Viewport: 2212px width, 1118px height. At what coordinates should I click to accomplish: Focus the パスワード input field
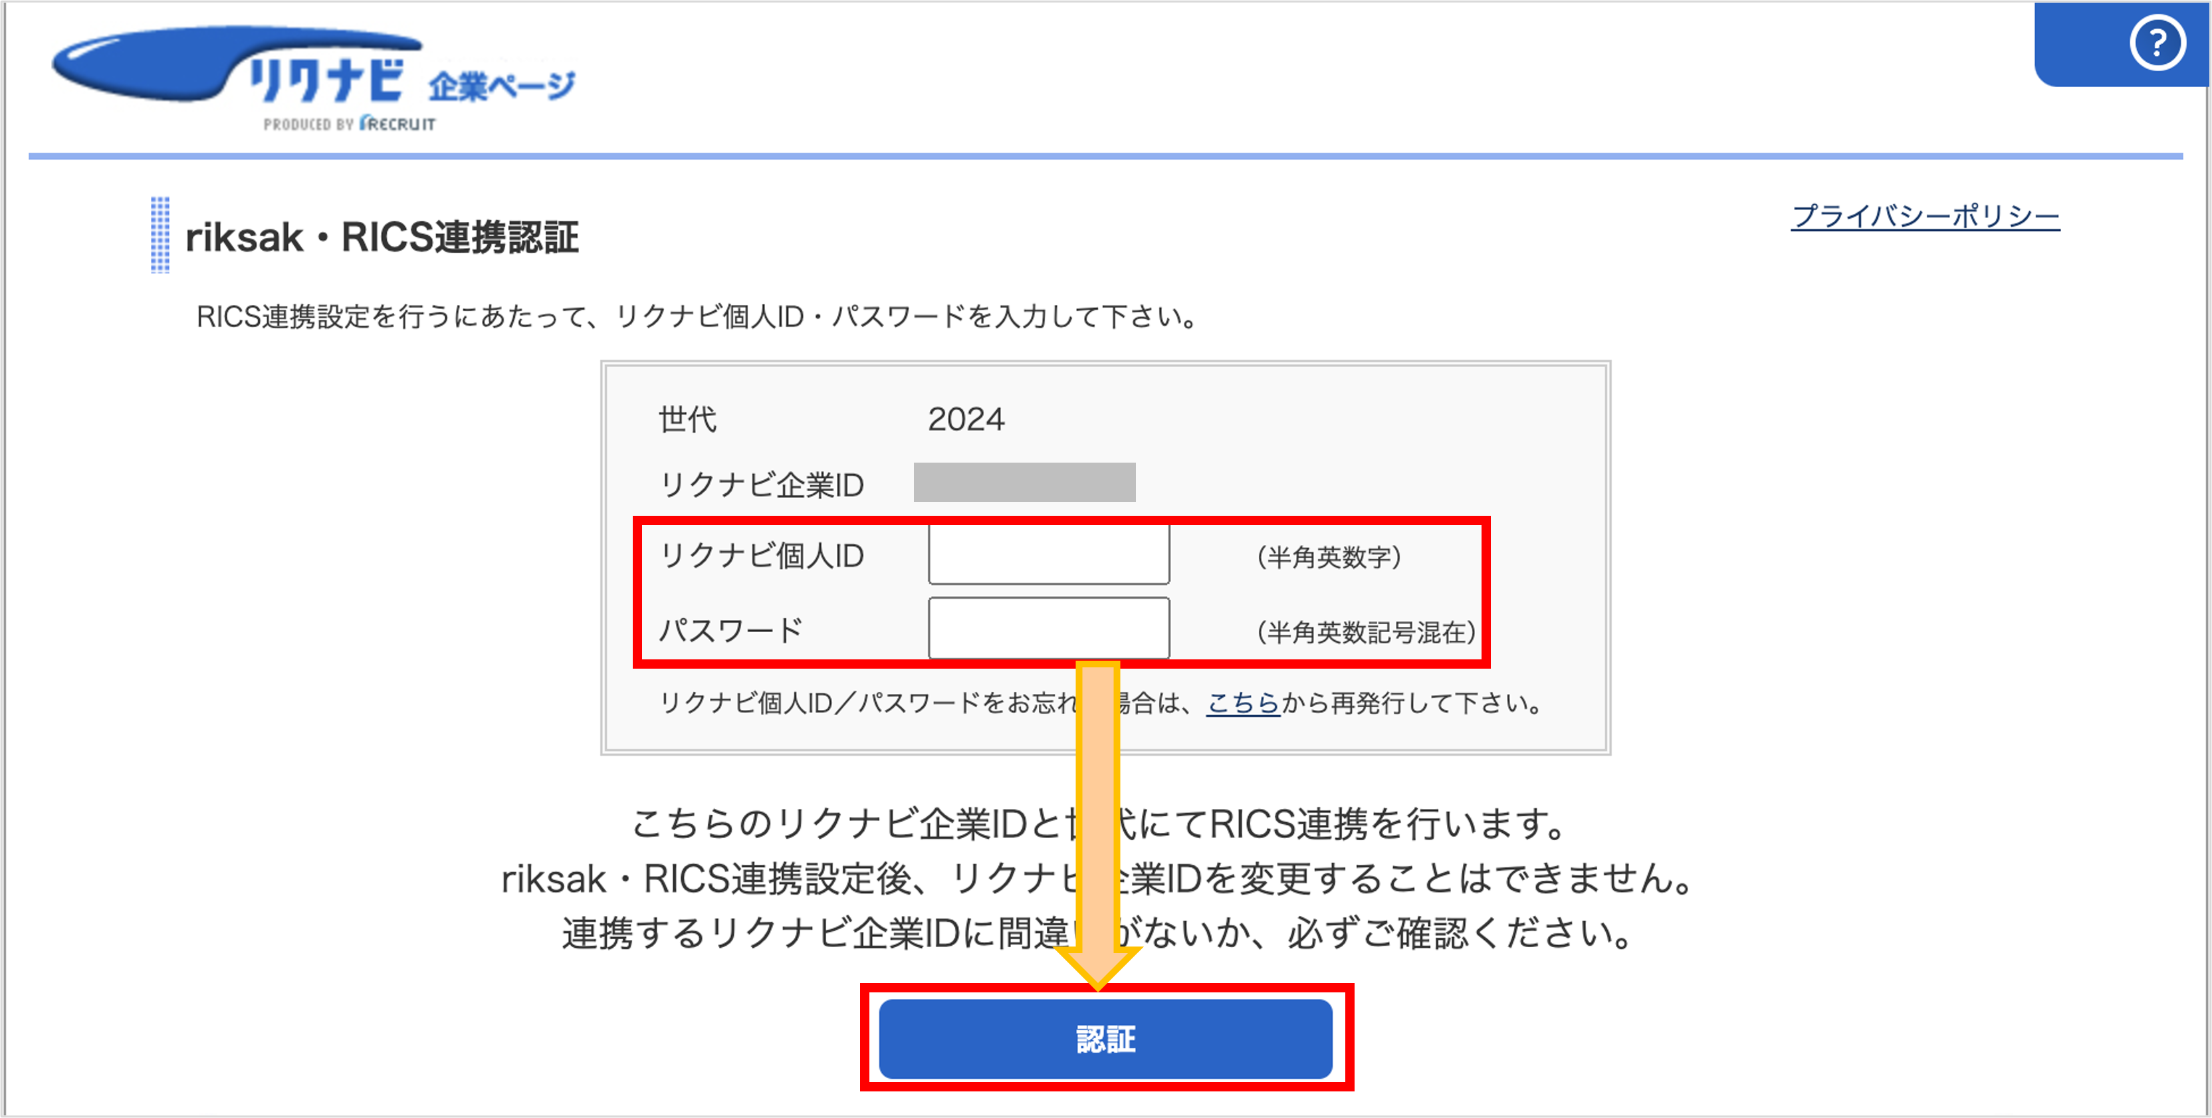click(1048, 629)
